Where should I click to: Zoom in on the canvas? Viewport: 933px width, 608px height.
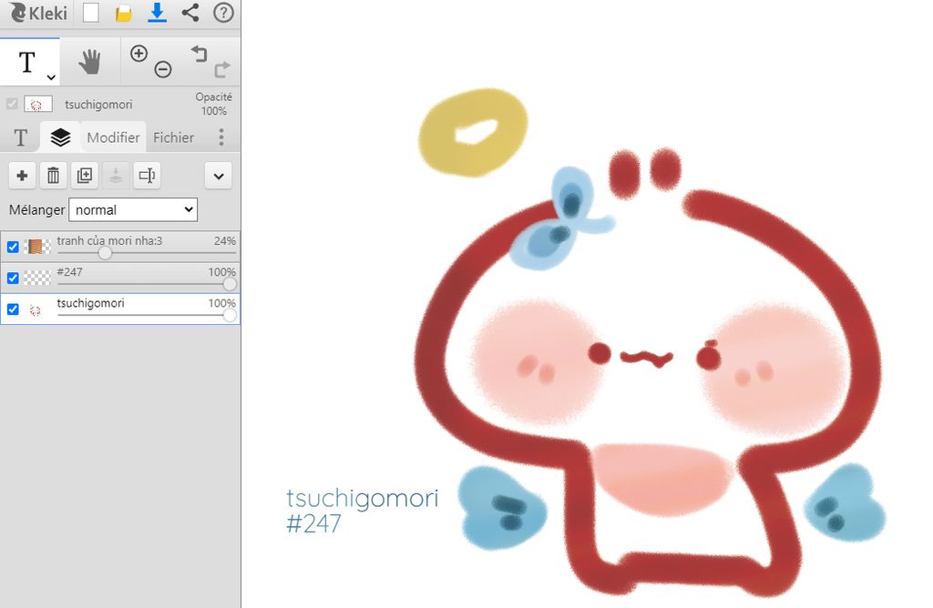pyautogui.click(x=138, y=54)
